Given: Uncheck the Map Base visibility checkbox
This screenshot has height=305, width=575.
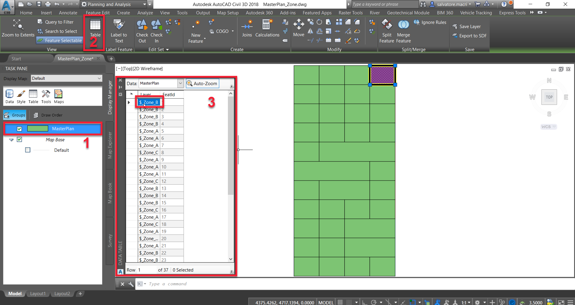Looking at the screenshot, I should tap(19, 140).
